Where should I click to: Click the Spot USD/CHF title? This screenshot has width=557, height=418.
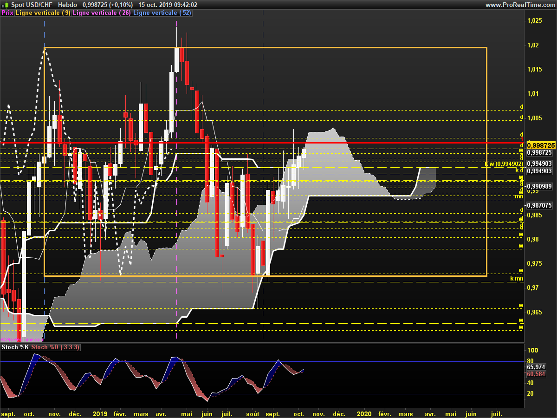pyautogui.click(x=32, y=5)
